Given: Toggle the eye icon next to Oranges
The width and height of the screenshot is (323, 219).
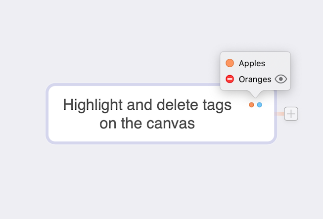Looking at the screenshot, I should (x=281, y=79).
